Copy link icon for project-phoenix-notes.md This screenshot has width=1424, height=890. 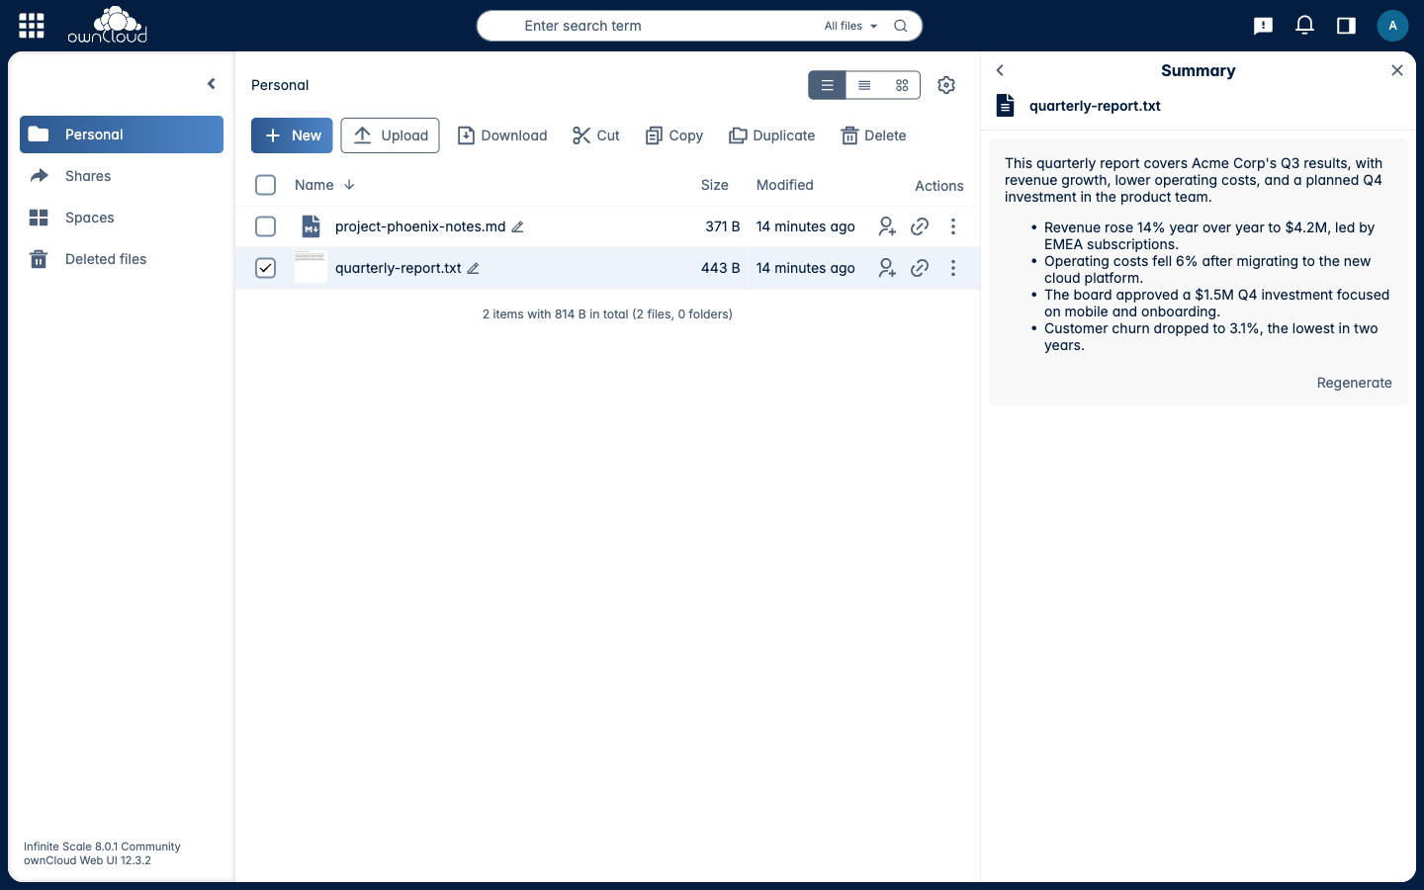[920, 226]
